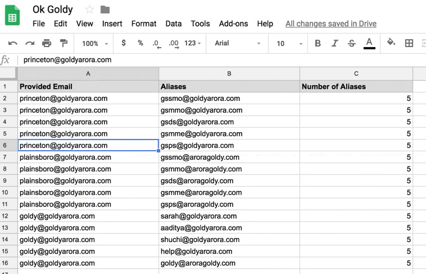Toggle italic formatting
The image size is (426, 274).
[x=335, y=43]
